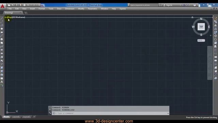Screen dimensions: 218x123
Task: Add a new drawing tab with plus button
Action: (x=26, y=13)
